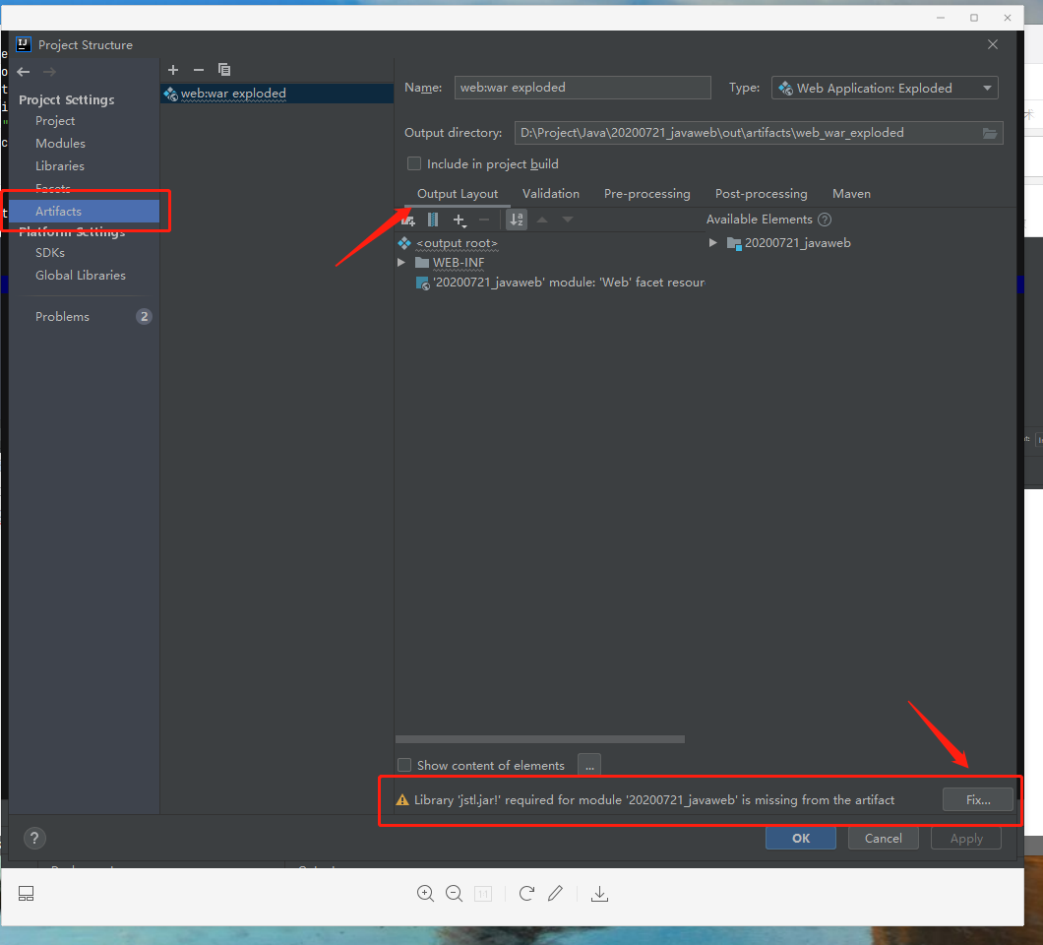Zoom in on the image viewer
Image resolution: width=1043 pixels, height=945 pixels.
point(426,894)
